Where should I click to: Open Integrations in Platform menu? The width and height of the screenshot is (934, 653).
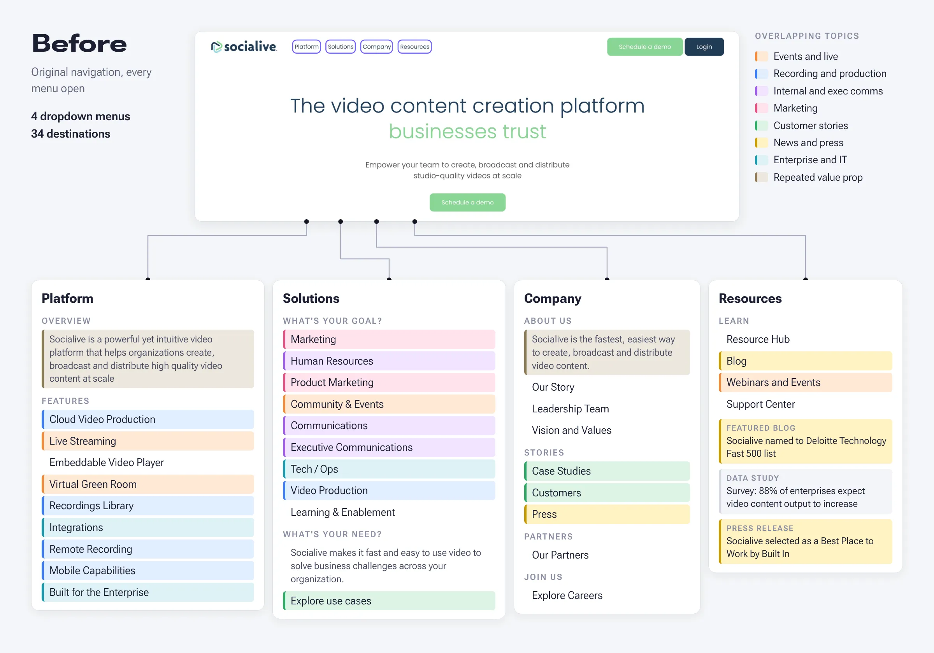[147, 527]
